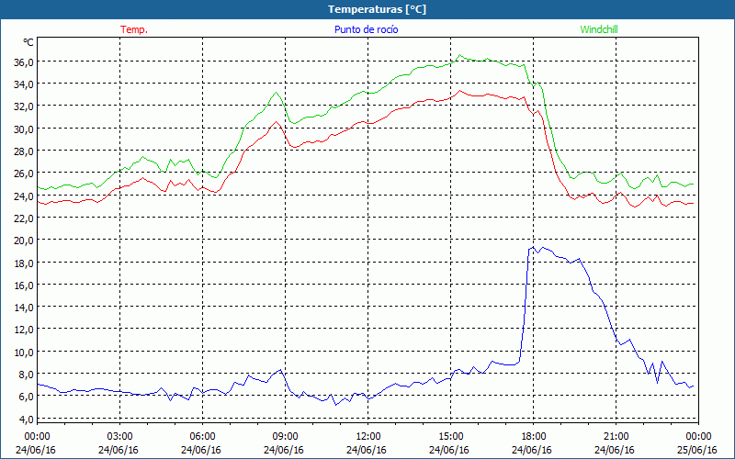Click the 21:00 time axis label
The width and height of the screenshot is (735, 459).
tap(616, 437)
